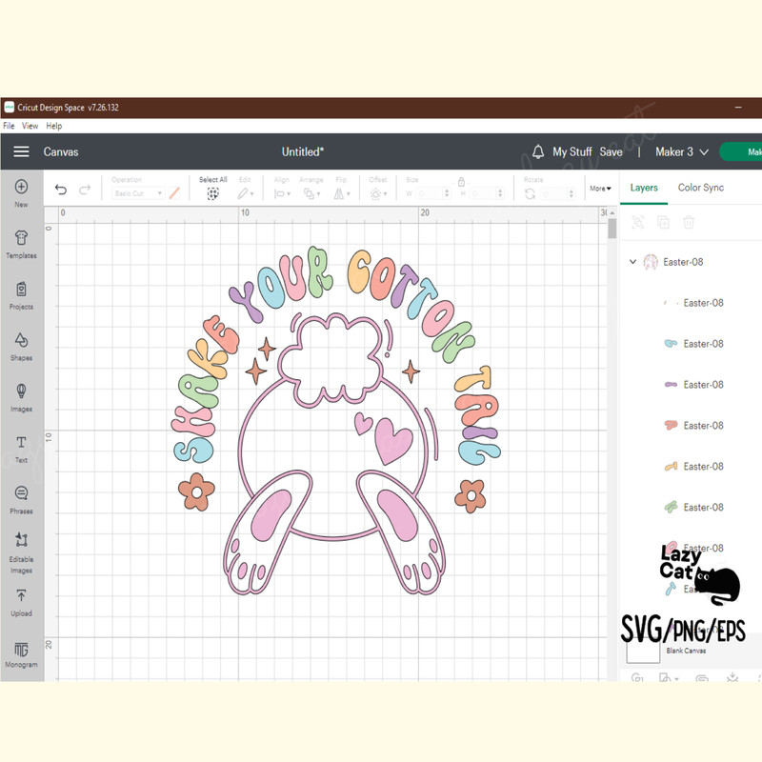Collapse the Easter-08 group with its chevron
762x762 pixels.
click(633, 261)
